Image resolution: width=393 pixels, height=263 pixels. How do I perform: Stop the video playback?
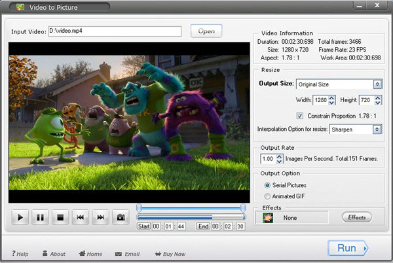pos(60,217)
